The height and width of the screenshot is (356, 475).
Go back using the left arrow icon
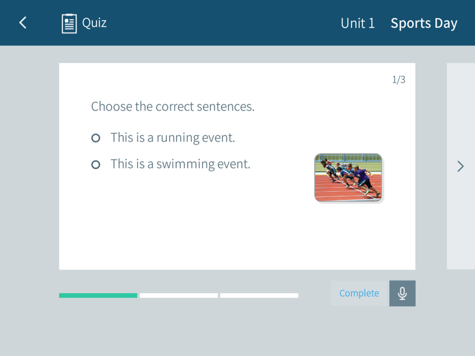(23, 23)
